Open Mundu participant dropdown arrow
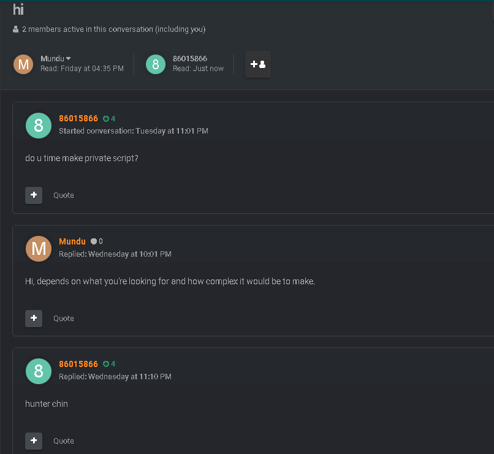The height and width of the screenshot is (454, 494). click(69, 59)
